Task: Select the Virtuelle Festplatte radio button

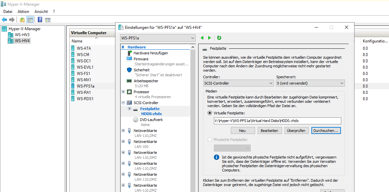Action: click(x=210, y=113)
